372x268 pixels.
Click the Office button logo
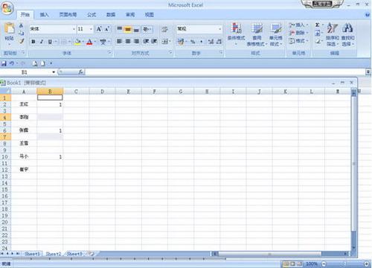click(7, 8)
